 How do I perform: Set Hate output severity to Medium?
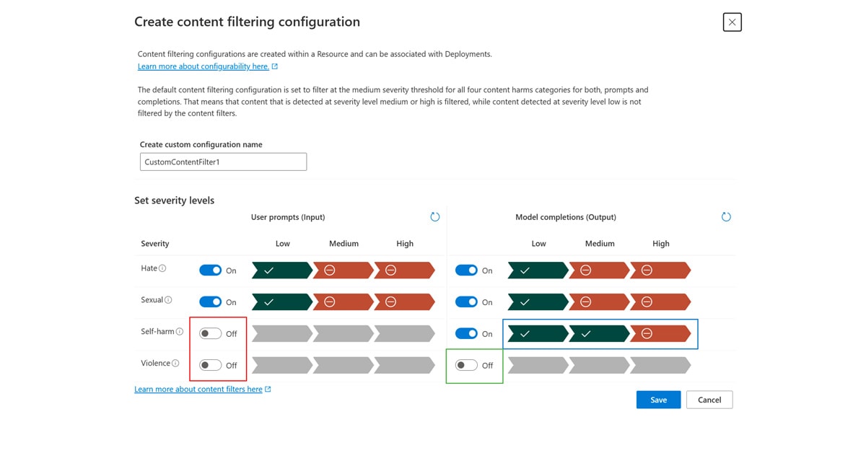pos(600,270)
